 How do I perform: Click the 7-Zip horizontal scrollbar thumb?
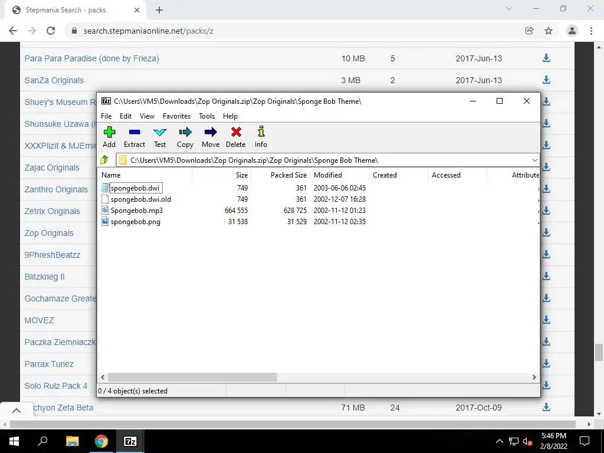[x=192, y=377]
